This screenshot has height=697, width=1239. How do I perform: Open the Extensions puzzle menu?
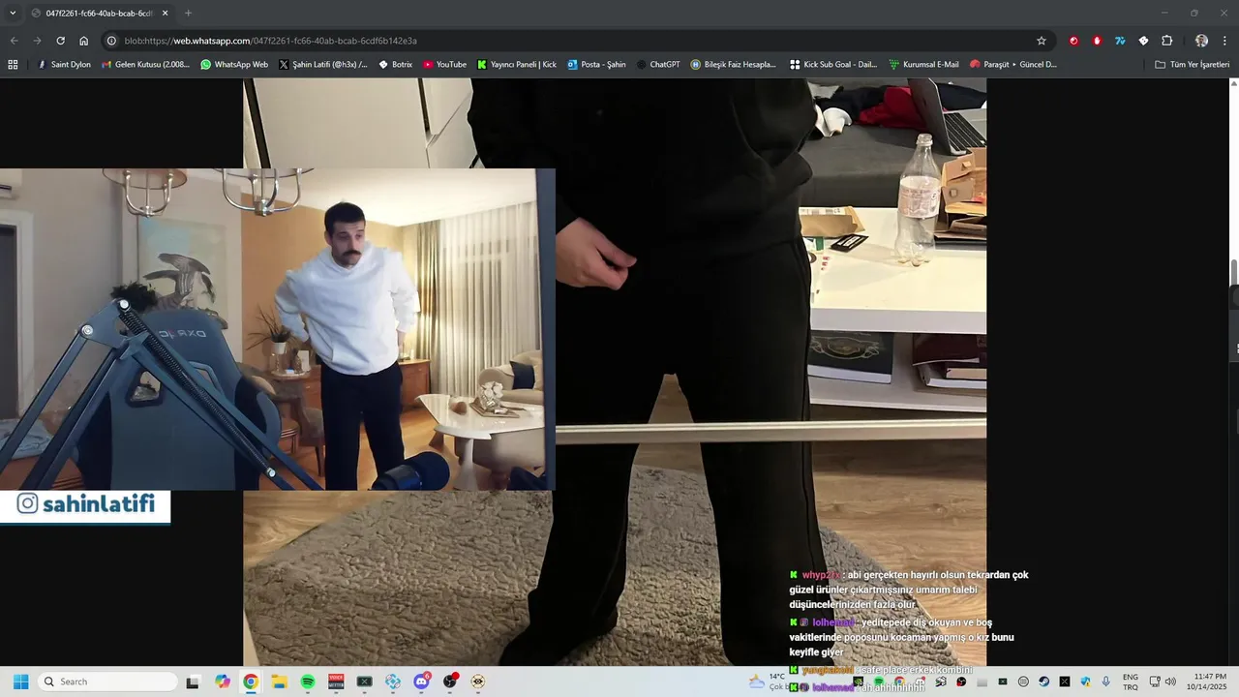coord(1166,41)
